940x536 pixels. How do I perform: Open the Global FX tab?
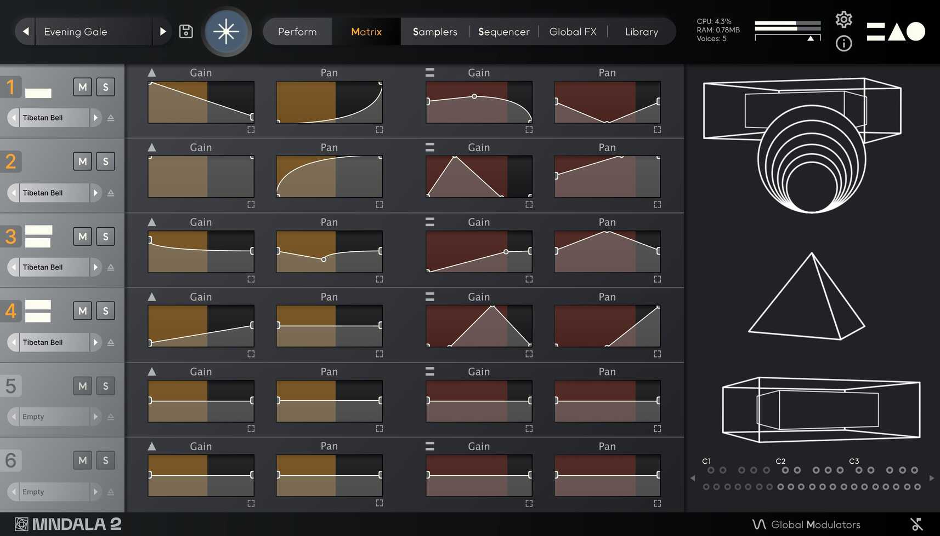pyautogui.click(x=573, y=32)
